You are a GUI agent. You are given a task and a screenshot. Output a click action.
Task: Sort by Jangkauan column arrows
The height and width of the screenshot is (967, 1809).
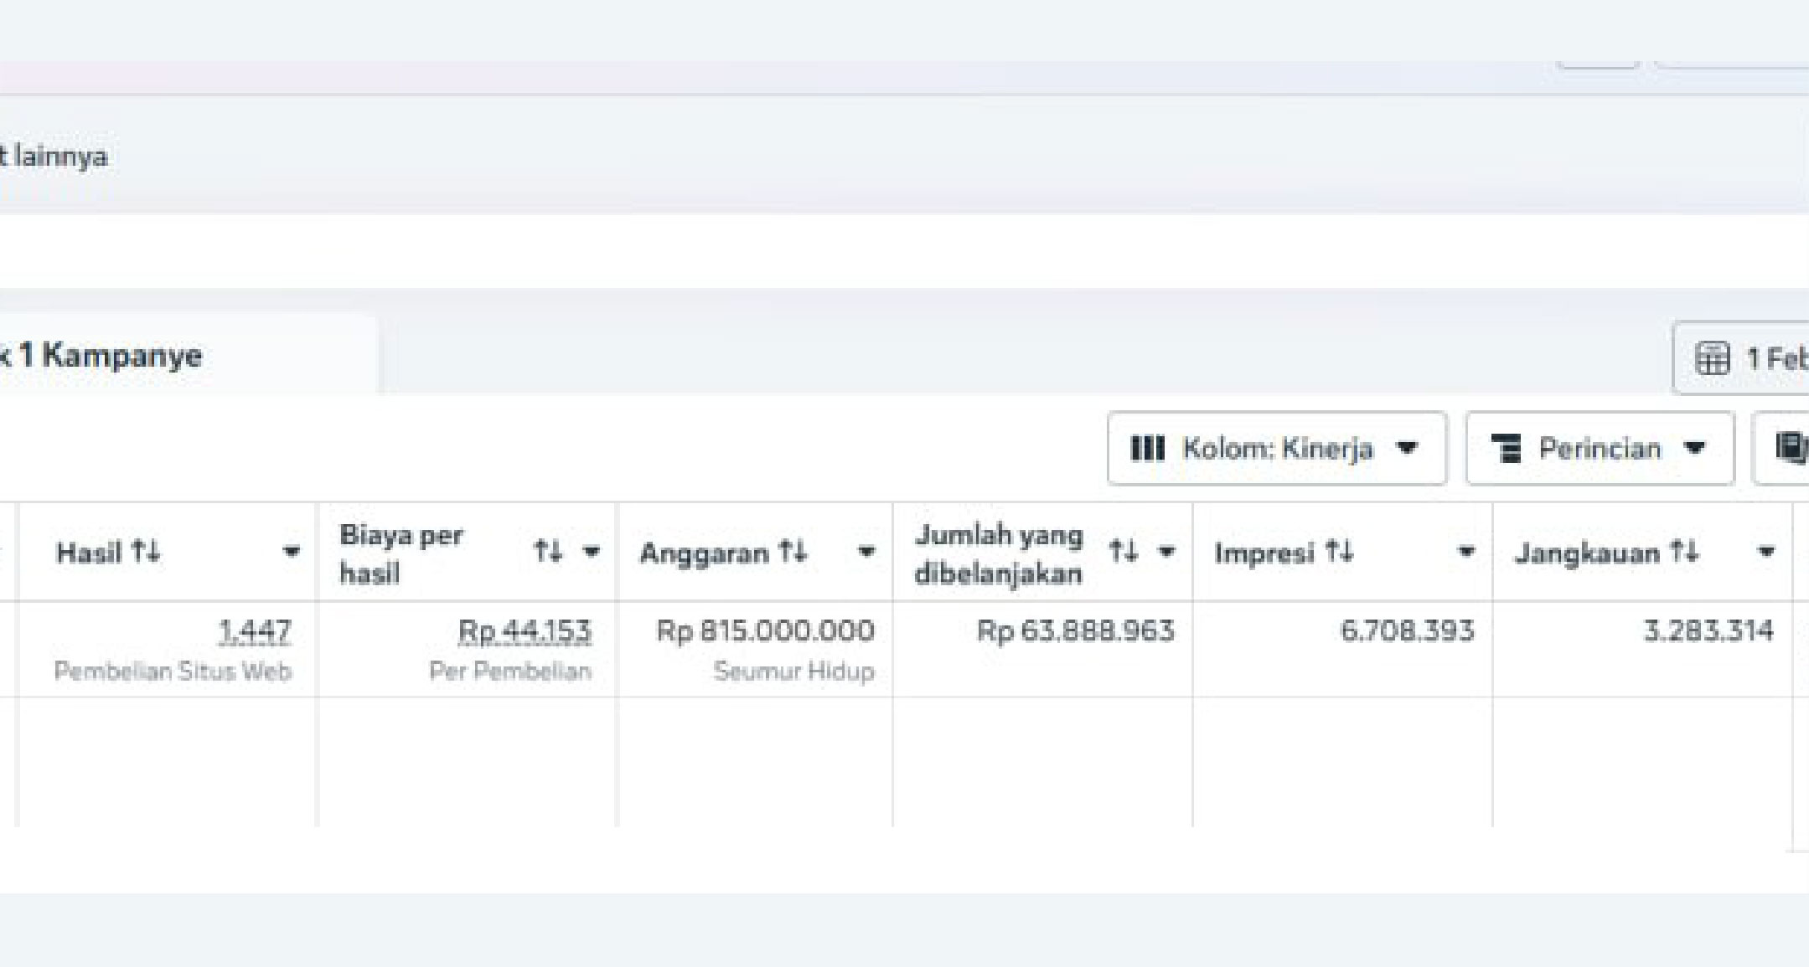pos(1683,552)
